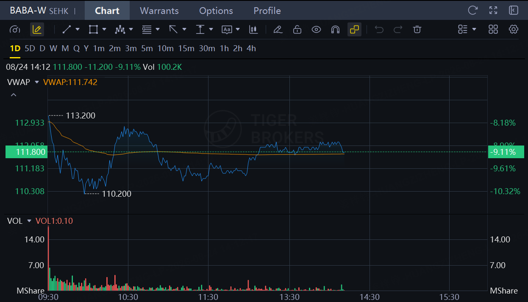Screen dimensions: 528x302
Task: Select the 1D timeframe
Action: click(x=15, y=49)
